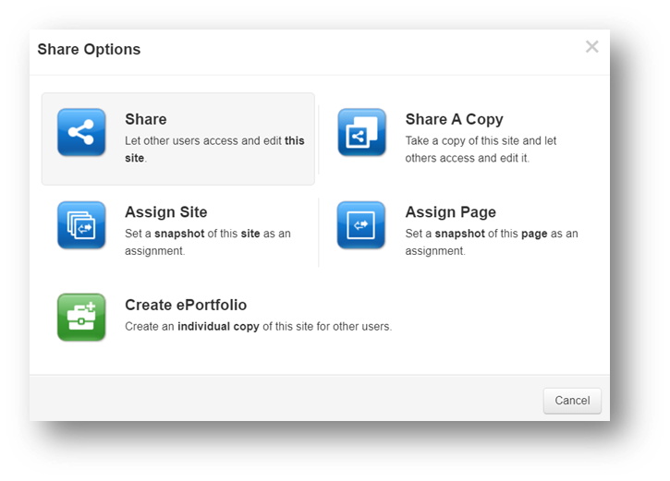The width and height of the screenshot is (670, 481).
Task: Click the Assign Page icon
Action: [361, 225]
